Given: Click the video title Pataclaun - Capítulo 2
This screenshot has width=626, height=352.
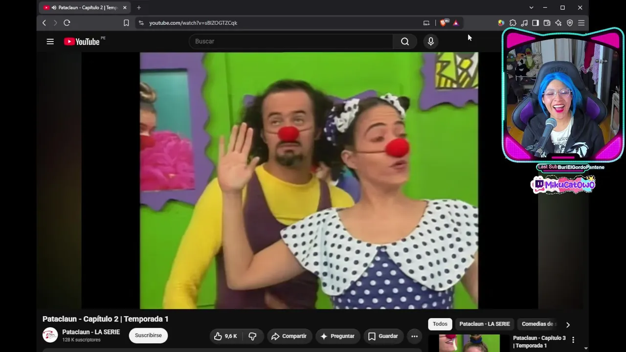Looking at the screenshot, I should tap(105, 319).
